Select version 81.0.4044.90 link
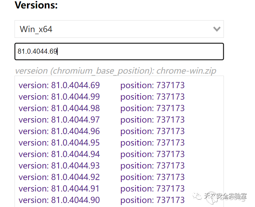 tap(59, 200)
